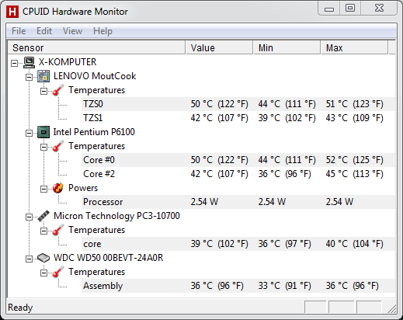Image resolution: width=403 pixels, height=320 pixels.
Task: Select the Processor power row
Action: [238, 202]
